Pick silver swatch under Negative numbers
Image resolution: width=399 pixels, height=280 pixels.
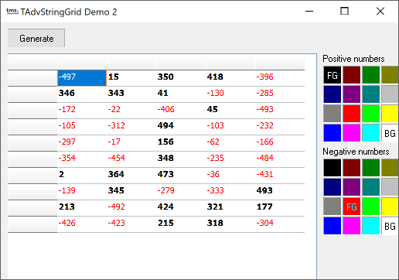pos(390,187)
